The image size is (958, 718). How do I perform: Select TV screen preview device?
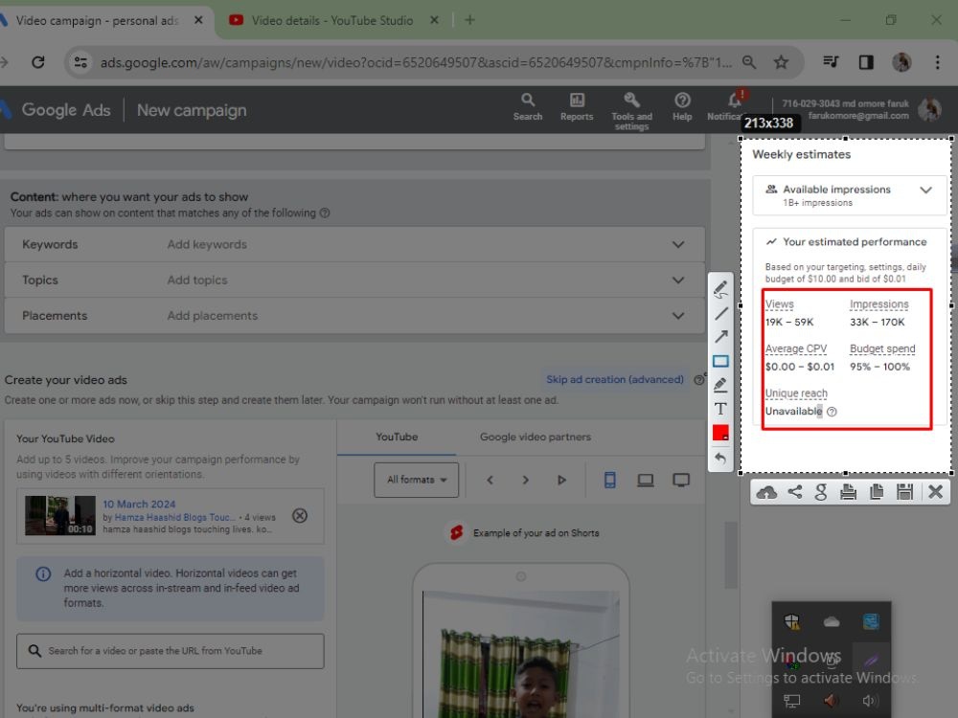(x=681, y=480)
